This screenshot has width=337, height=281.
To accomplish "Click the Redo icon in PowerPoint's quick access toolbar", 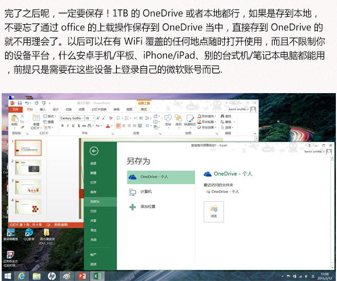I will pyautogui.click(x=37, y=103).
